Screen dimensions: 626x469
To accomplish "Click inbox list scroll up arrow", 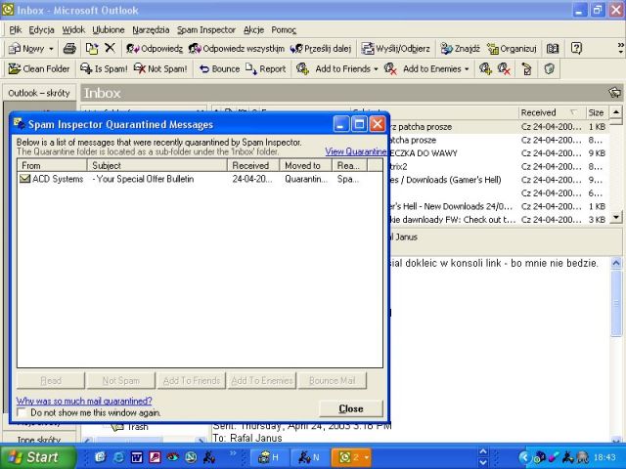I will click(616, 112).
